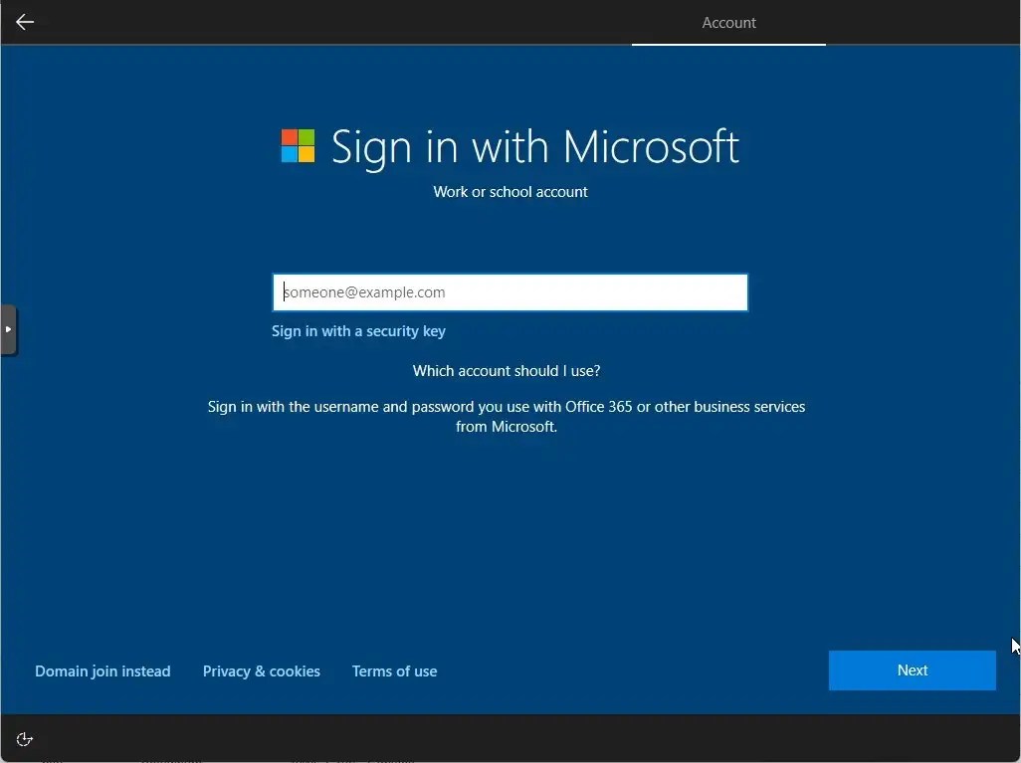Open Sign in with a security key
Image resolution: width=1021 pixels, height=763 pixels.
click(358, 330)
